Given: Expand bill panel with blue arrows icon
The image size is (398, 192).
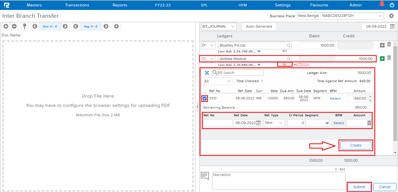Looking at the screenshot, I should point(207,73).
